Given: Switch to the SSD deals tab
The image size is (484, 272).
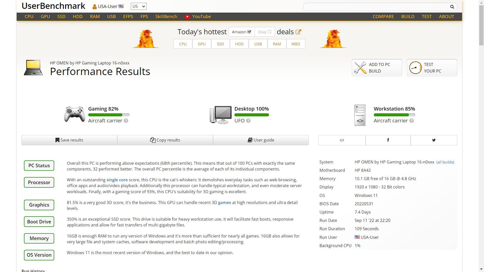Looking at the screenshot, I should (x=220, y=44).
